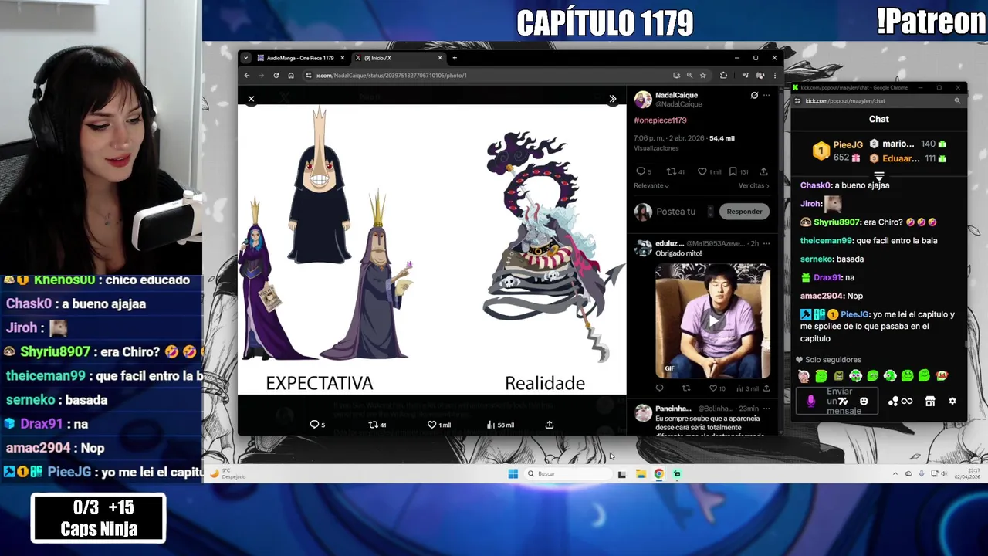Open File Explorer from taskbar
This screenshot has height=556, width=988.
pos(641,473)
